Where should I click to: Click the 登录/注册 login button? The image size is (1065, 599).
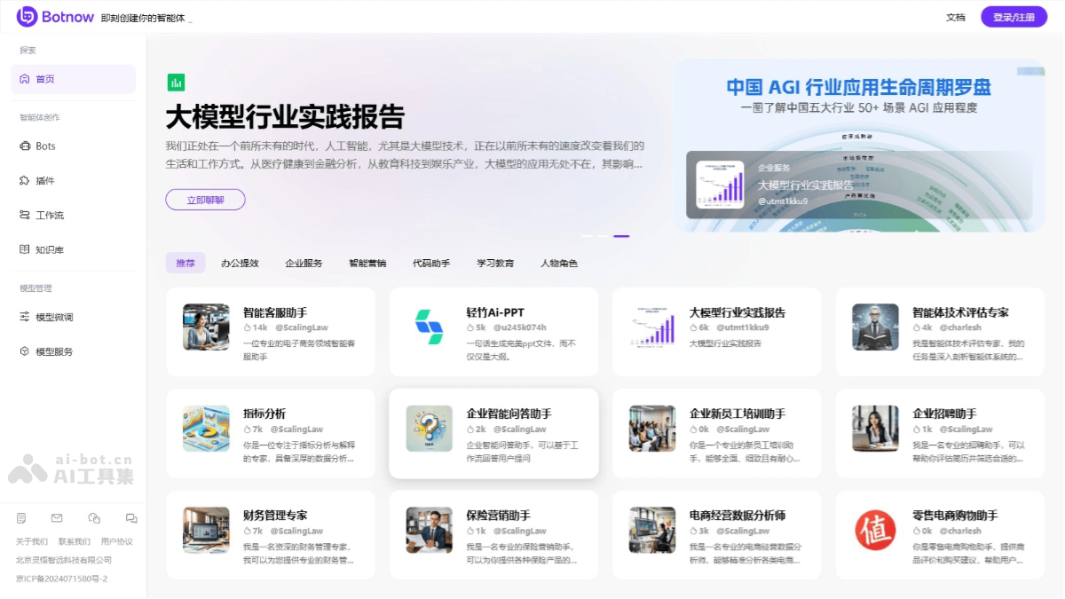click(x=1014, y=17)
